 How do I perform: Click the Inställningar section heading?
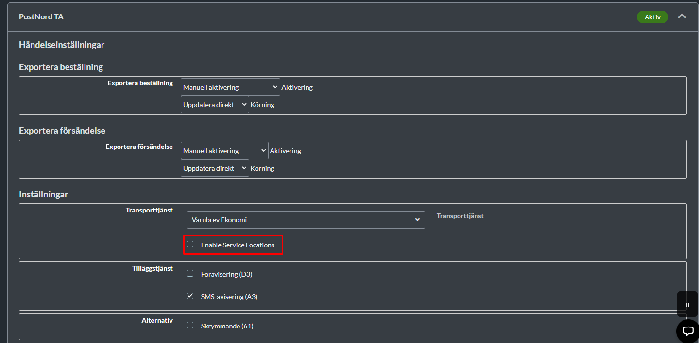coord(43,195)
